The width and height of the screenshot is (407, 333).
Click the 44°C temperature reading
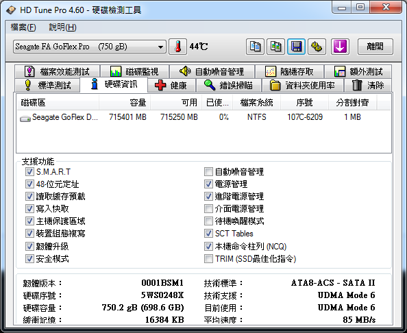tap(199, 47)
